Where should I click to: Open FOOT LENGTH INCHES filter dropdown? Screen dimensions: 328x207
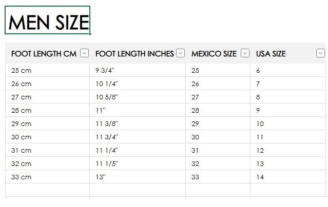180,53
